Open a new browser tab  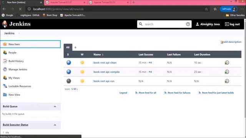(133, 2)
